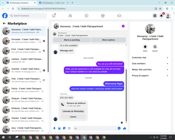Focus the Search Facebook field
This screenshot has height=140, width=175.
point(28,16)
